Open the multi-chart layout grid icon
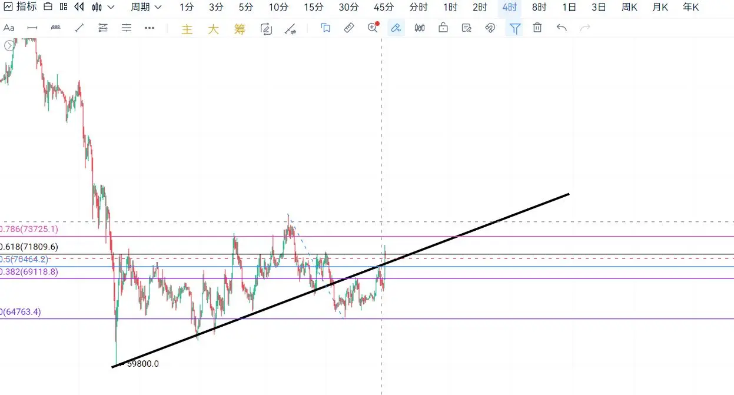Image resolution: width=734 pixels, height=395 pixels. click(x=63, y=7)
